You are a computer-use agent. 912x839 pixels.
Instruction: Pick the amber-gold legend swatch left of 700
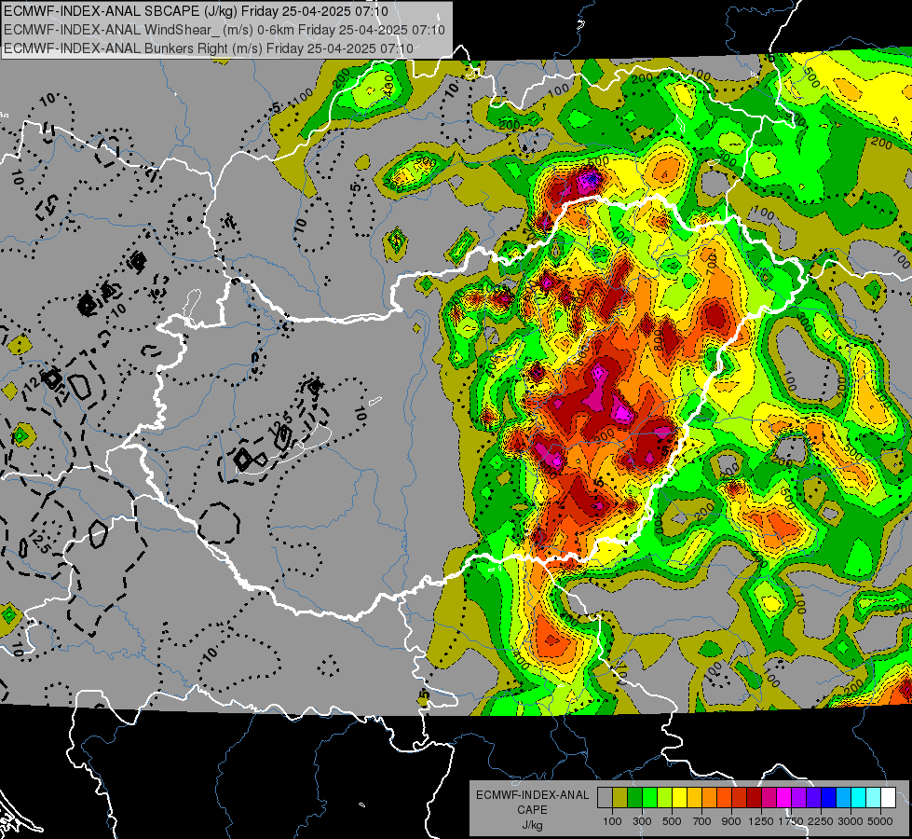tap(694, 797)
